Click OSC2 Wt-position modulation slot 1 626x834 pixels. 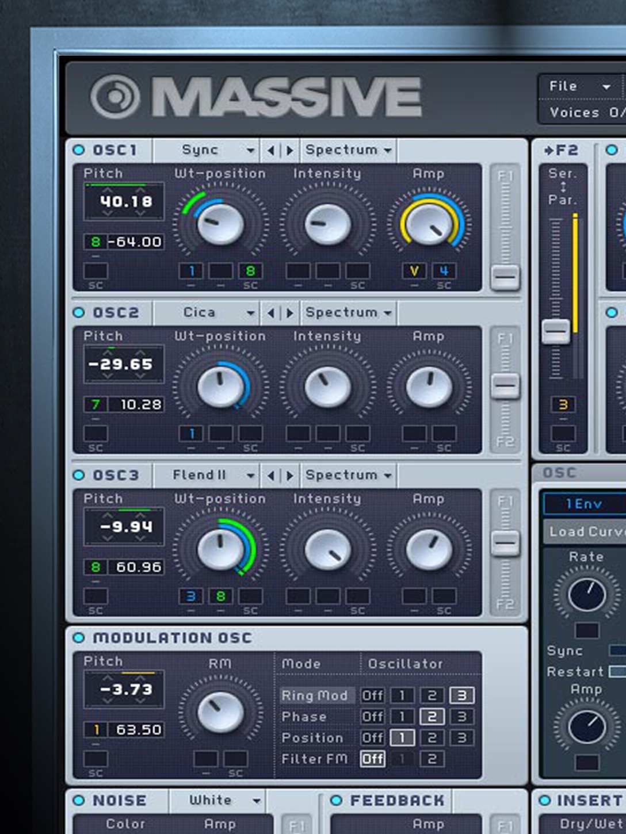tap(191, 433)
